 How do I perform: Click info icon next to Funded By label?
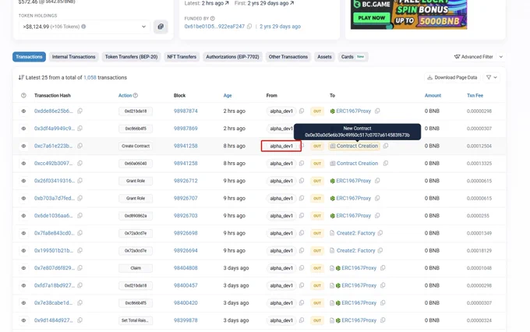click(x=212, y=18)
